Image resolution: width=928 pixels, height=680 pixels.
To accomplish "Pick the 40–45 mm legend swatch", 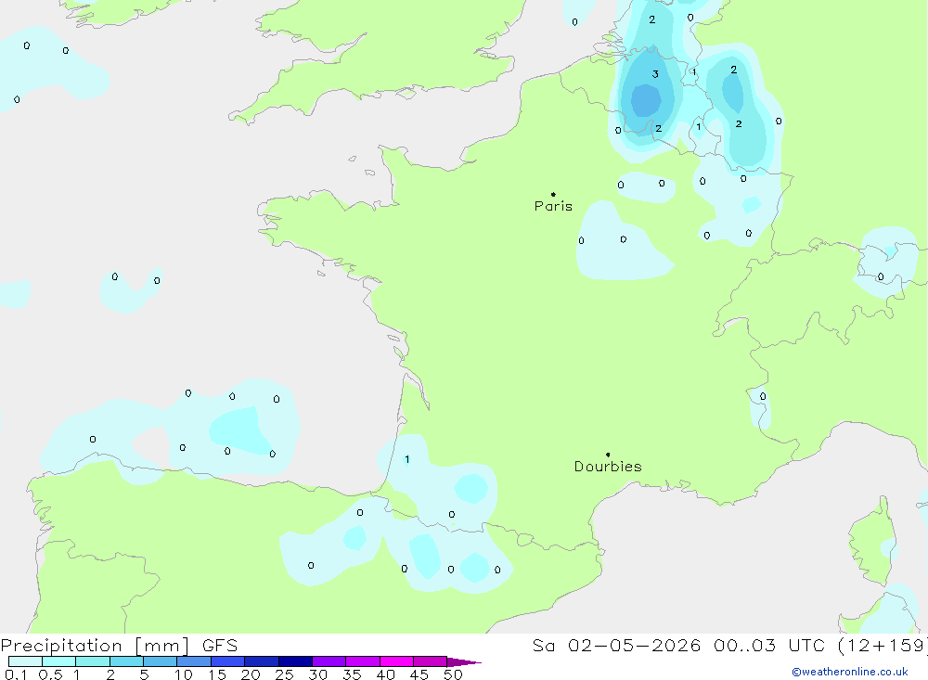I will coord(396,661).
